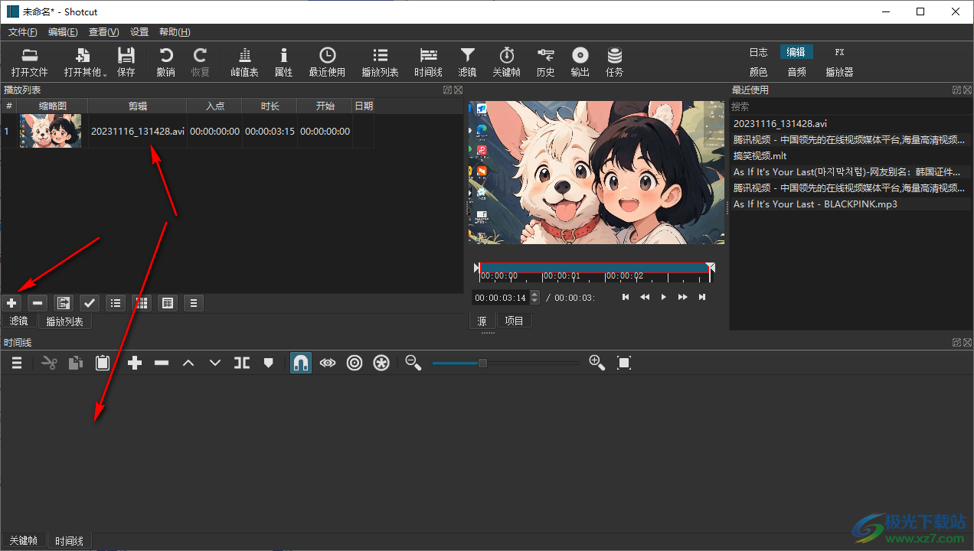Image resolution: width=974 pixels, height=551 pixels.
Task: Open the peak meter (峰值表) panel
Action: coord(244,62)
